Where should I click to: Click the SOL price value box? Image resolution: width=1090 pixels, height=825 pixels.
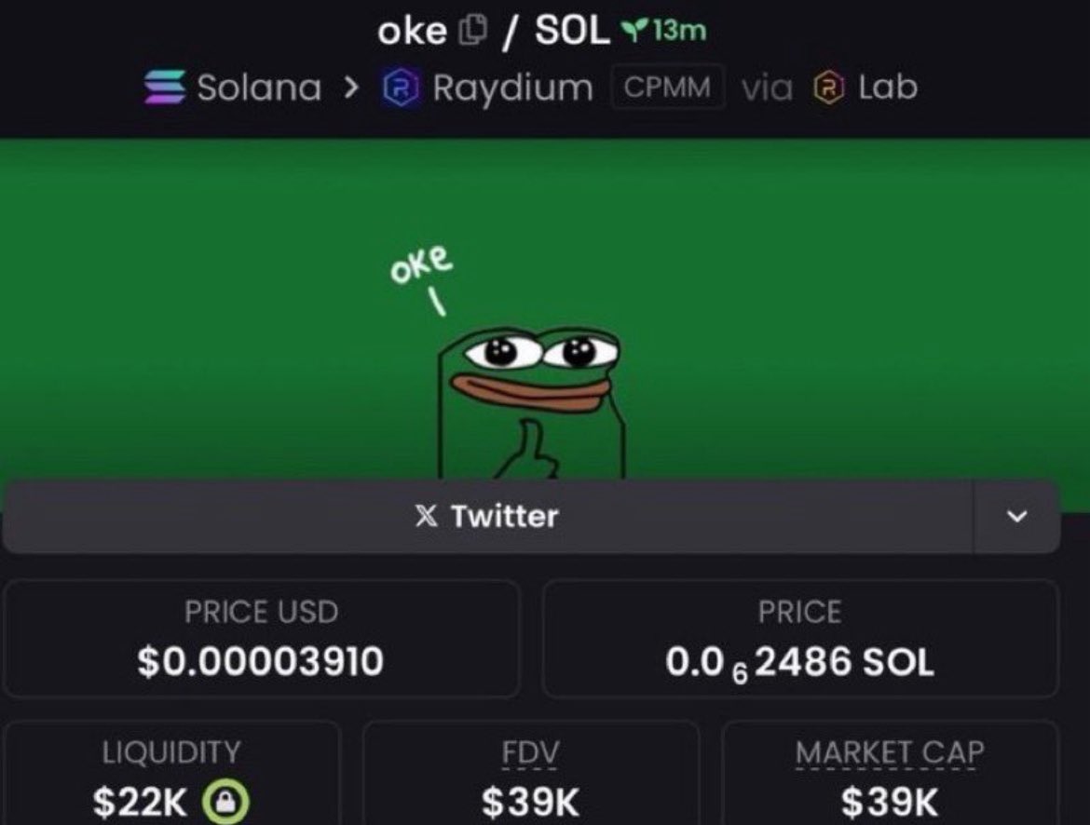[799, 639]
